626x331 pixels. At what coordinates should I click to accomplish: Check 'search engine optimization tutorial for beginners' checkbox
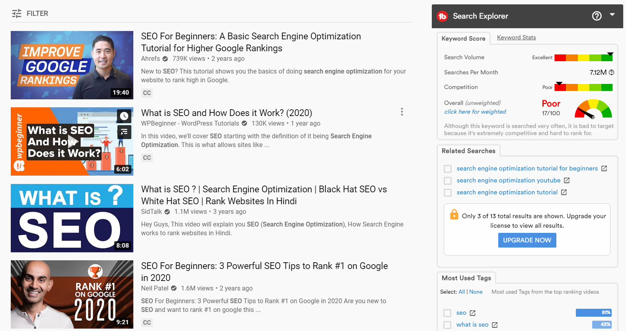click(x=448, y=169)
